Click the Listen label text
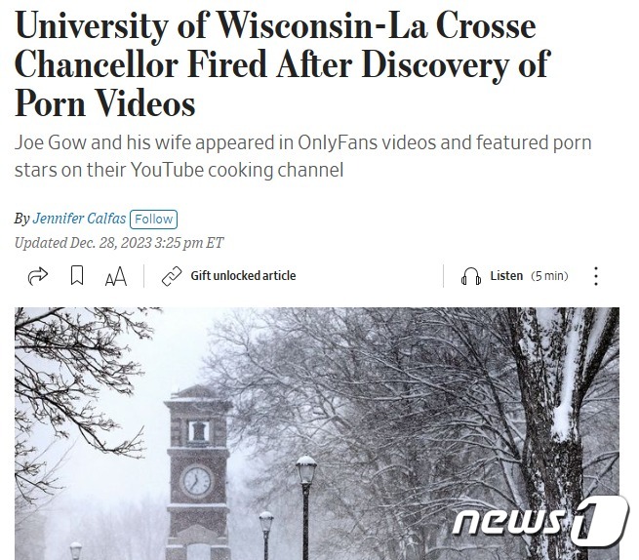Image resolution: width=639 pixels, height=560 pixels. tap(506, 276)
